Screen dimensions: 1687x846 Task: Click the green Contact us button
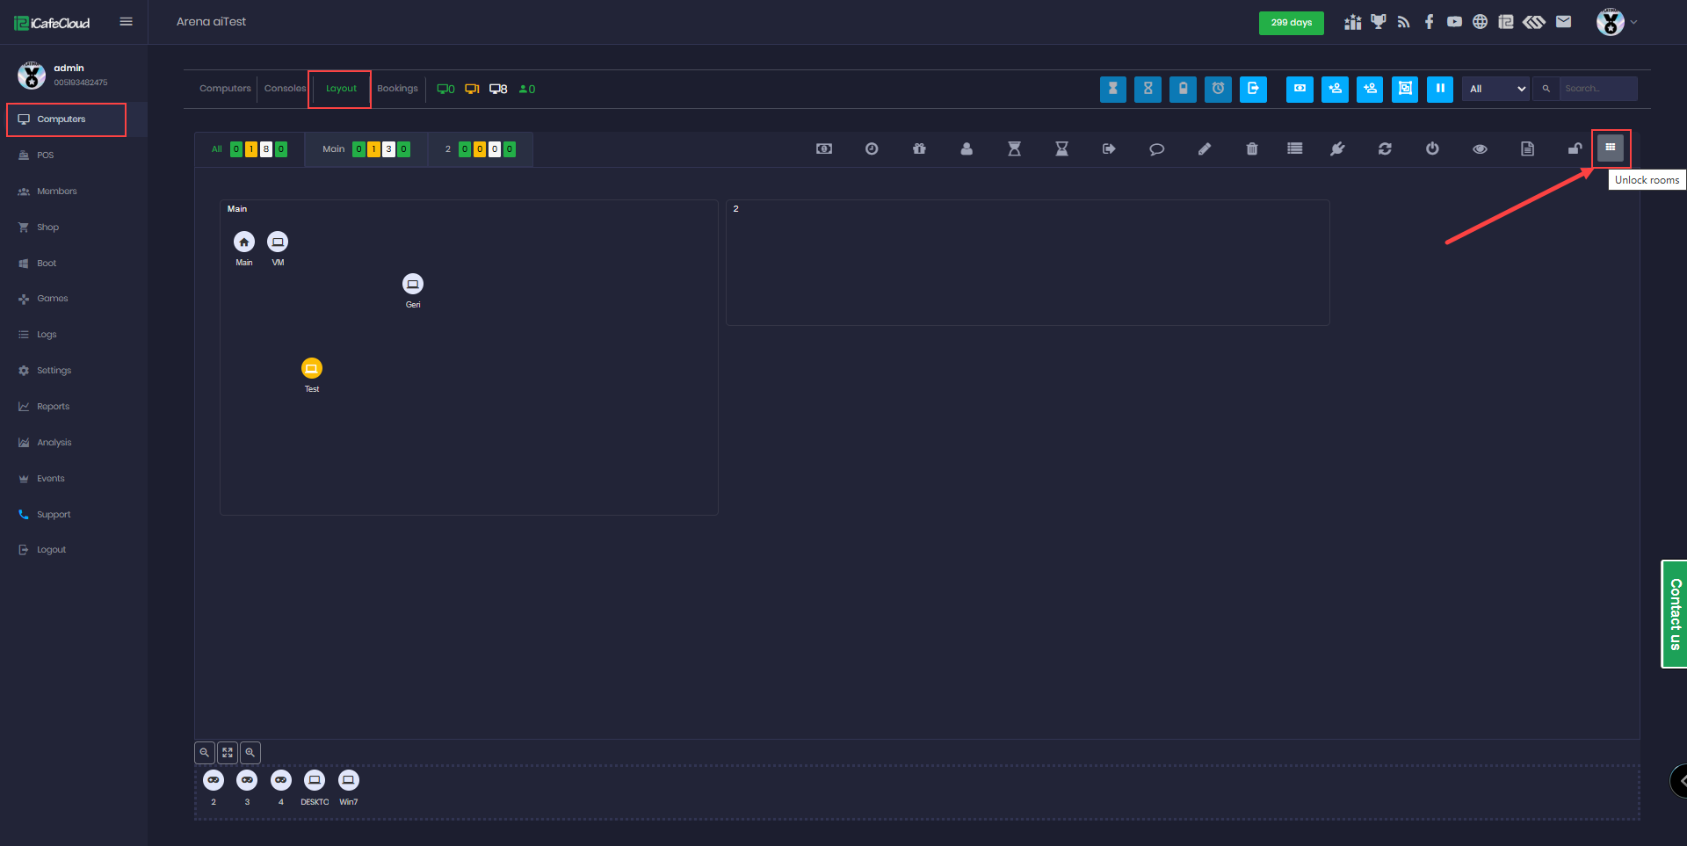[1675, 614]
